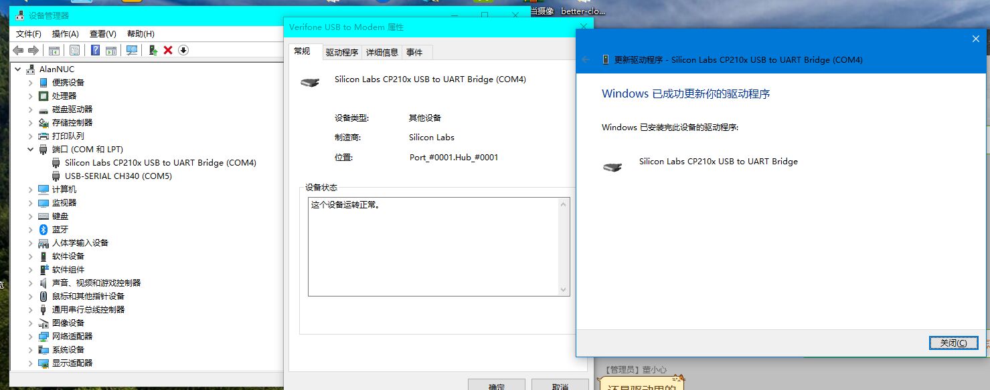Click inside the 设备状态 text box
Image resolution: width=990 pixels, height=390 pixels.
(433, 246)
